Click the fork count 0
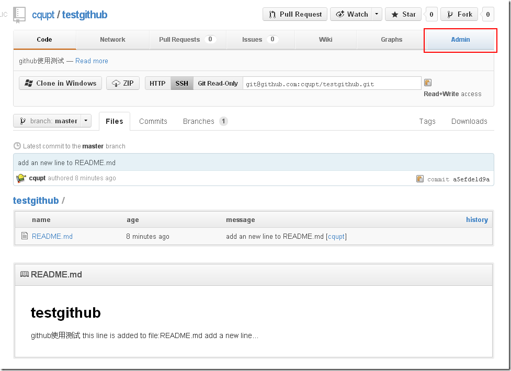511x371 pixels. pos(487,14)
